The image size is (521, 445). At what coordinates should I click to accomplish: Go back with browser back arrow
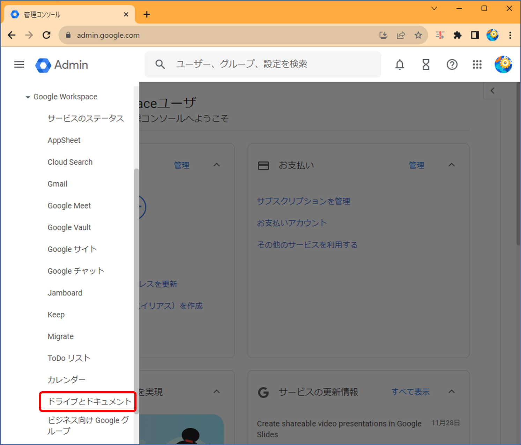12,35
